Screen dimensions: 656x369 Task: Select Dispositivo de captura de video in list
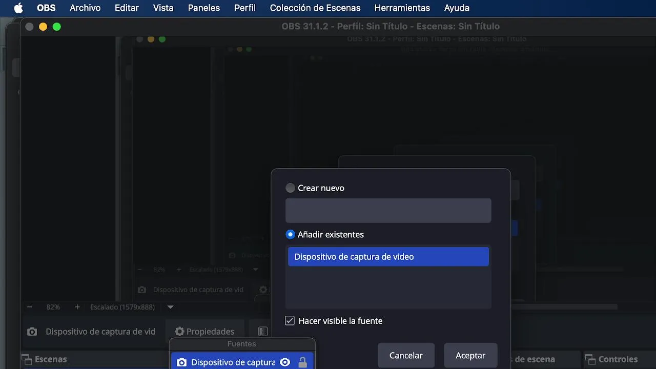[x=388, y=257]
